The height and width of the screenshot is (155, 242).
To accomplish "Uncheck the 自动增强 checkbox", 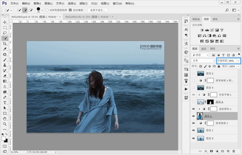I will tap(70, 10).
